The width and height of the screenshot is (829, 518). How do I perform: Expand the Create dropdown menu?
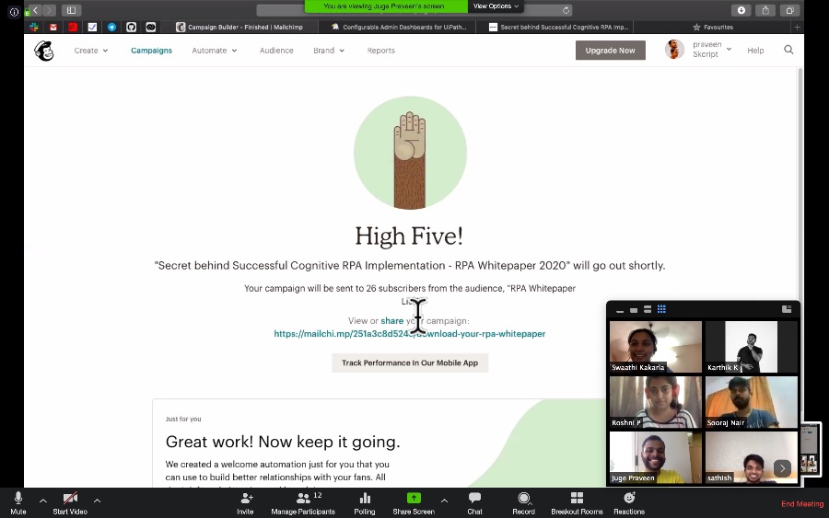click(x=91, y=51)
